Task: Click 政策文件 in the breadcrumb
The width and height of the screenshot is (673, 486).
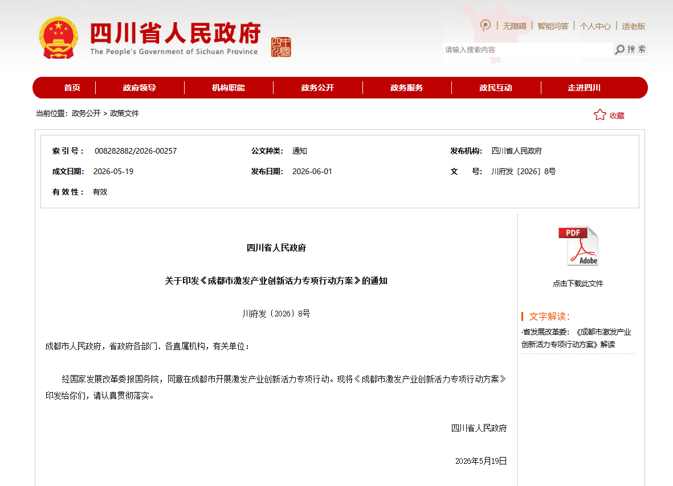Action: click(124, 113)
